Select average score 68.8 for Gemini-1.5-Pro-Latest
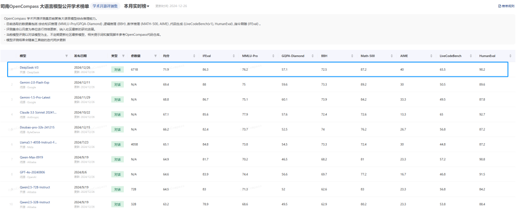 166,100
